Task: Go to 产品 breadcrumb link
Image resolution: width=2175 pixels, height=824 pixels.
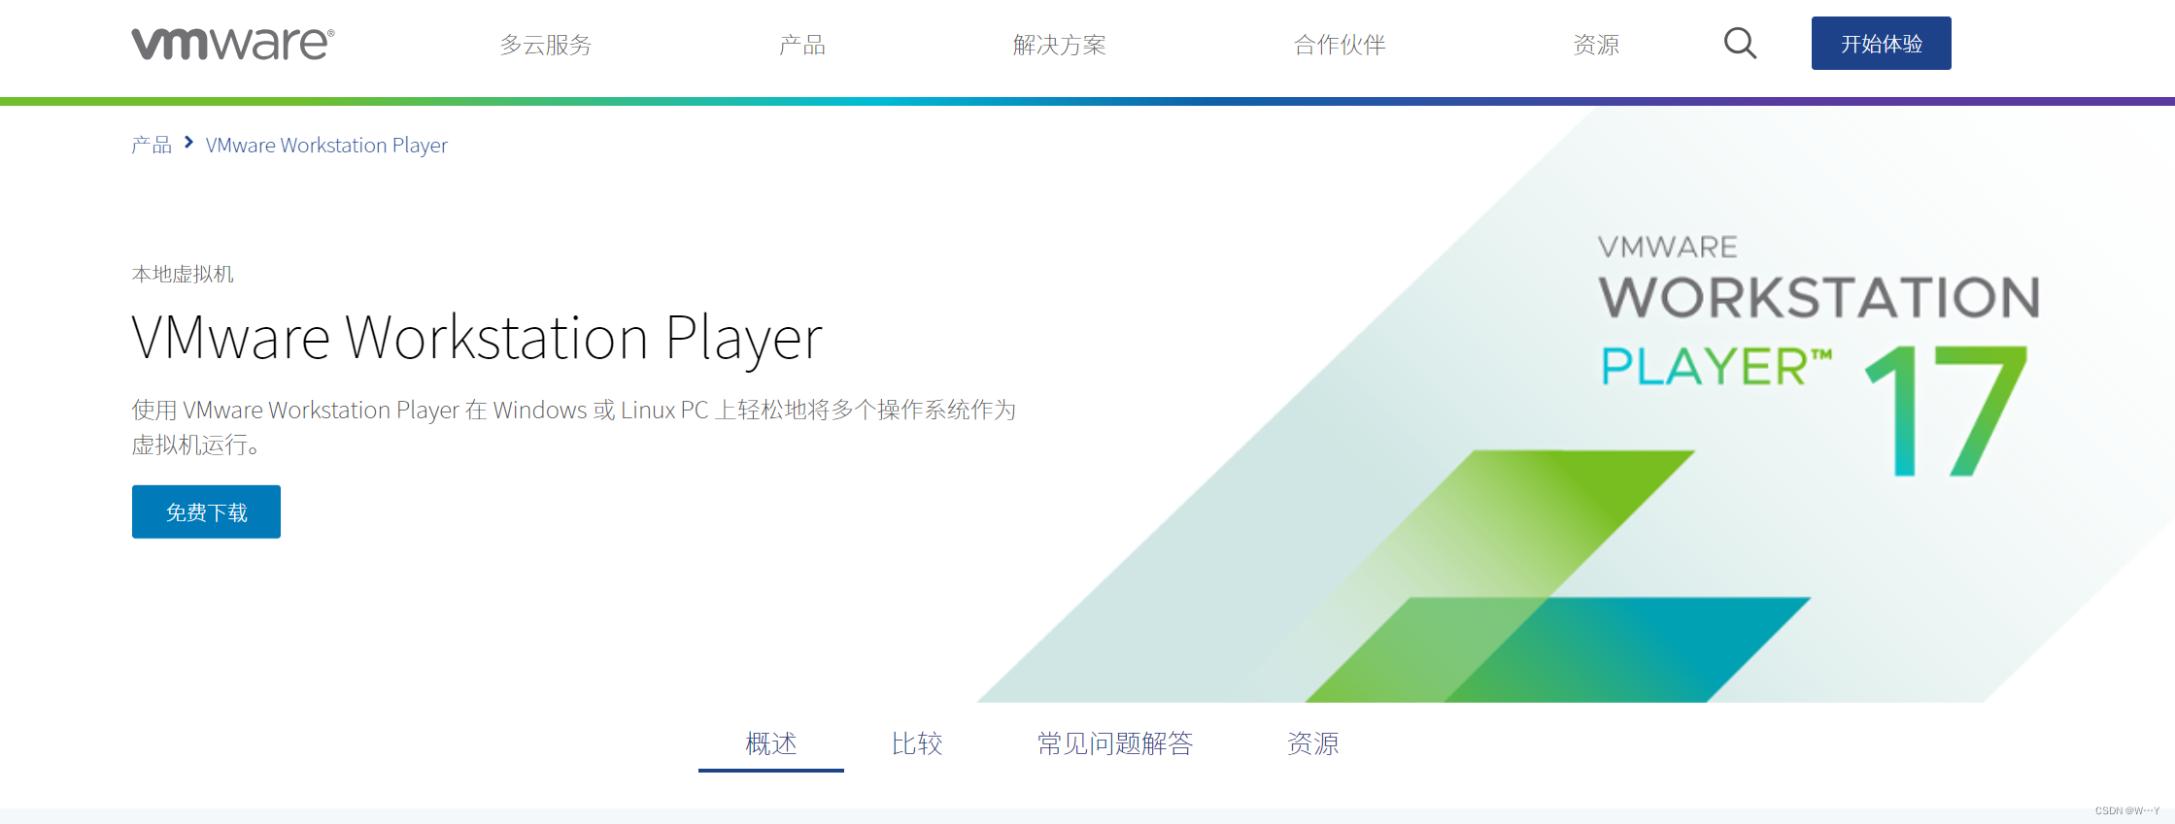Action: click(152, 145)
